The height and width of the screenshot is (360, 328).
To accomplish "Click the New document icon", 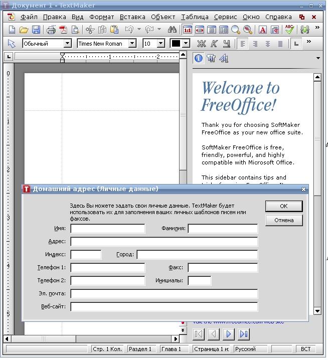I will 12,30.
